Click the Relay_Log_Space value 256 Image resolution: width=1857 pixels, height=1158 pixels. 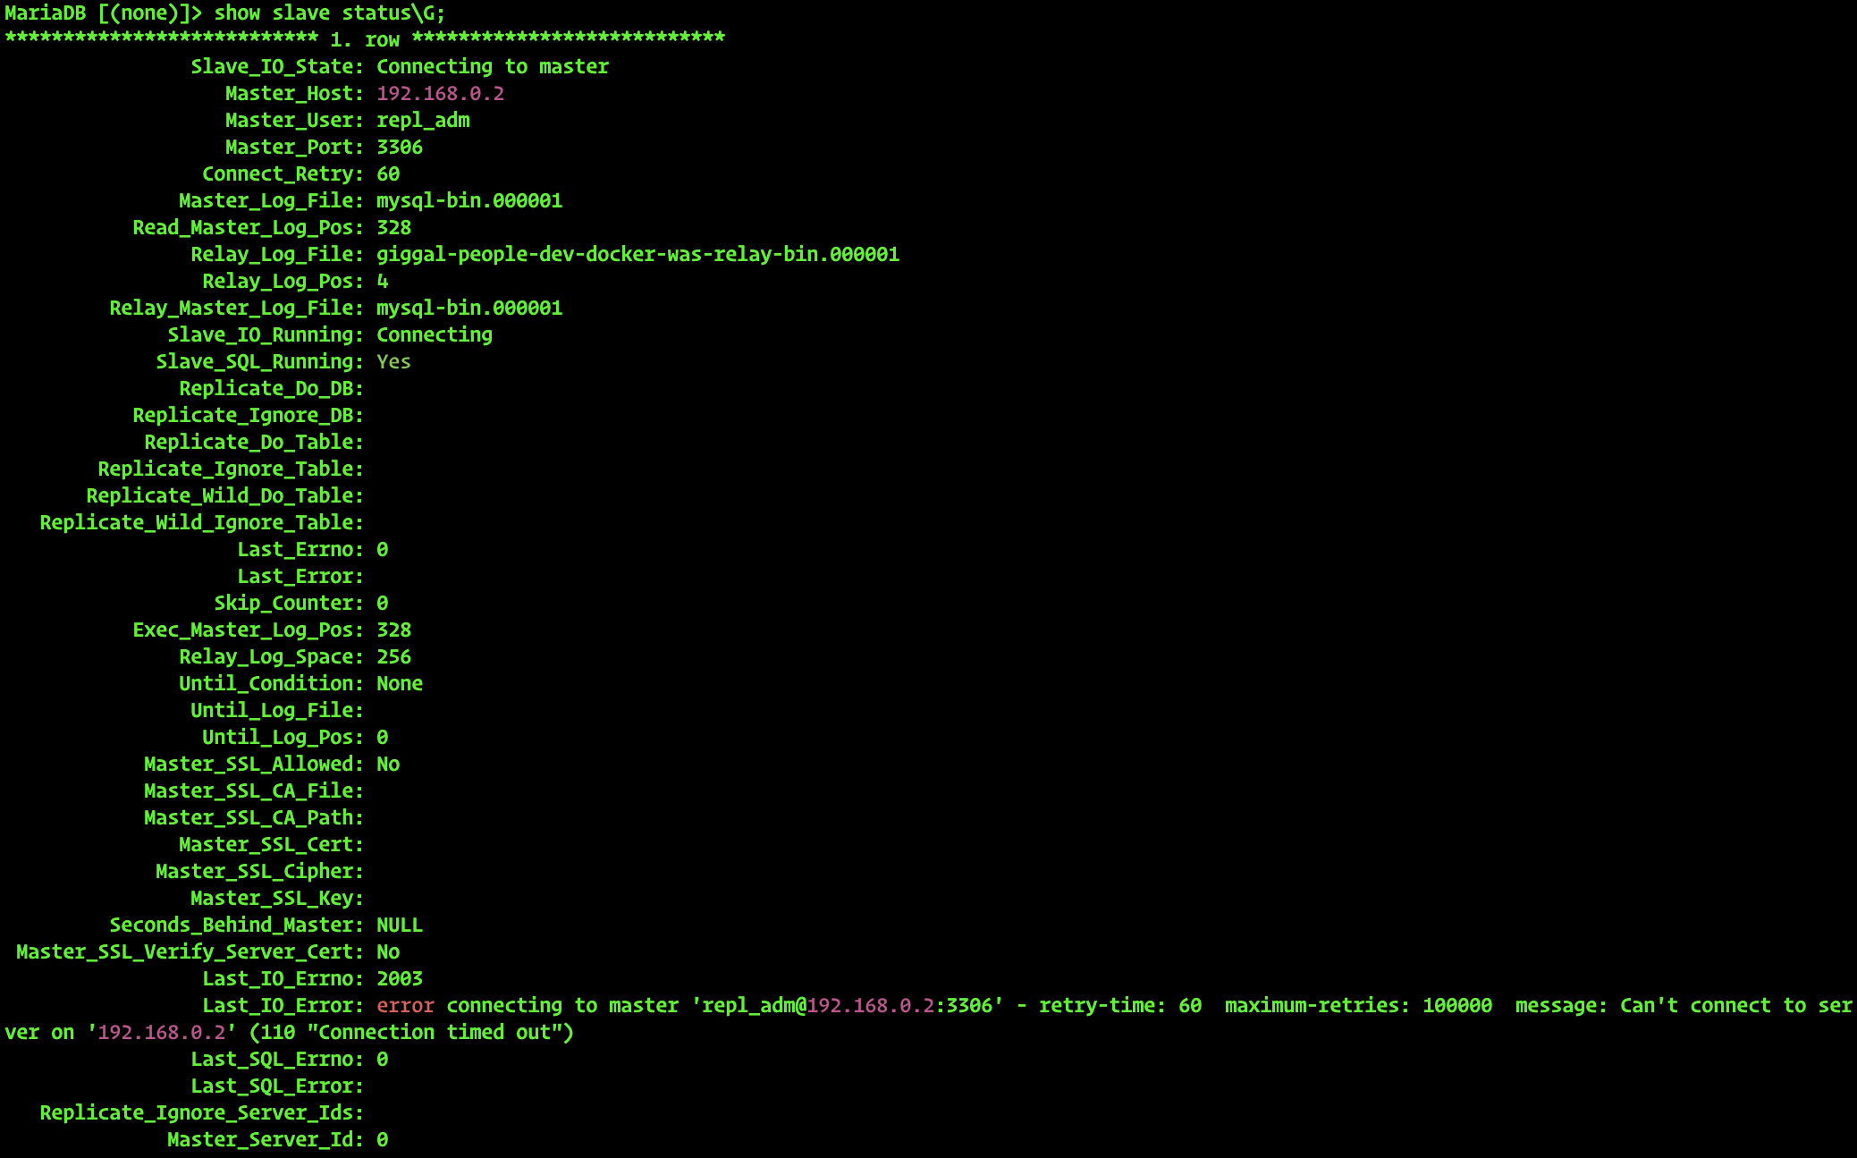pyautogui.click(x=393, y=657)
